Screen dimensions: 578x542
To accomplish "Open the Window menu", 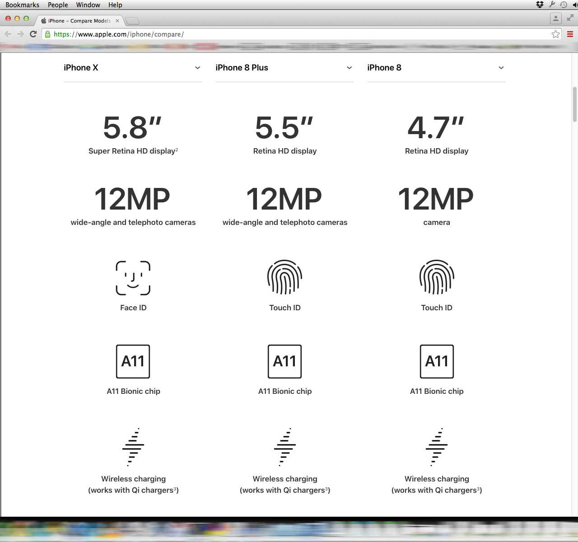I will click(x=88, y=5).
